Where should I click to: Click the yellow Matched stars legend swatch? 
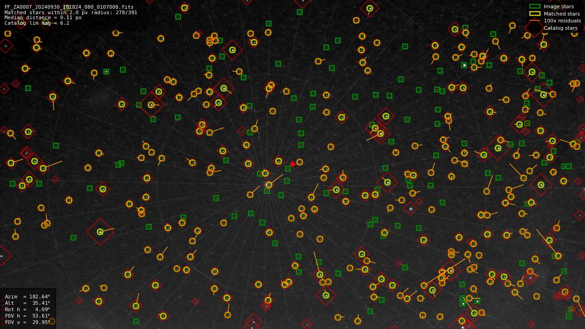pos(535,14)
